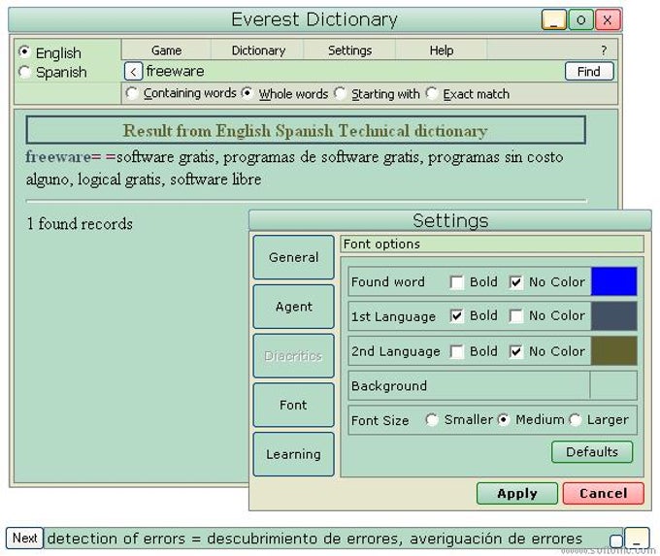Viewport: 660px width, 556px height.
Task: Switch to the Diacritics settings tab
Action: pyautogui.click(x=294, y=356)
